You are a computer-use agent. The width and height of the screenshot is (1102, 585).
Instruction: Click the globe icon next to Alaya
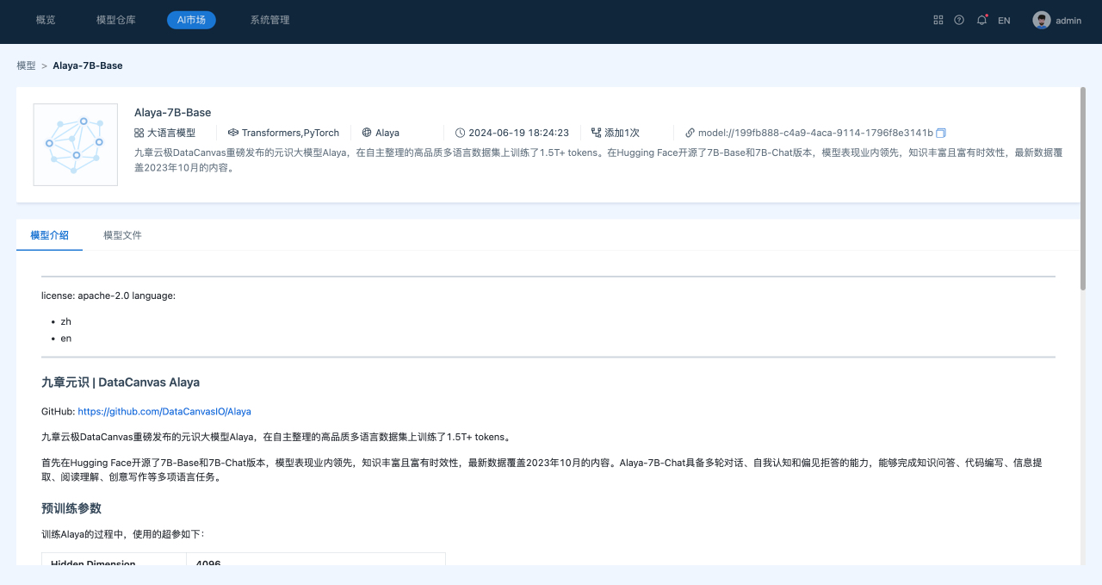[367, 133]
